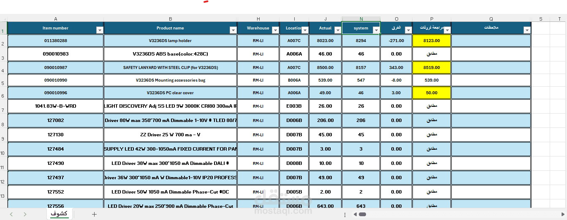Viewport: 567px width, 220px height.
Task: Click cell with item number 011380288
Action: pos(56,41)
